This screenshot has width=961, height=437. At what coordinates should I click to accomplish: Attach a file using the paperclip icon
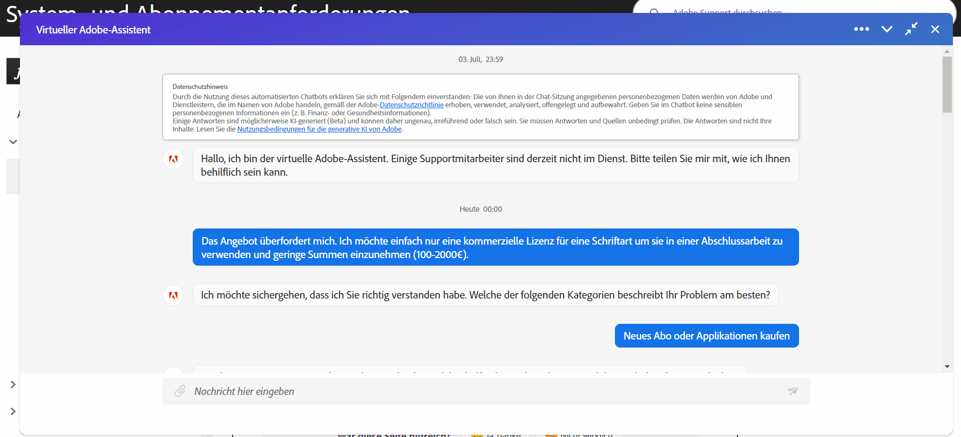180,391
